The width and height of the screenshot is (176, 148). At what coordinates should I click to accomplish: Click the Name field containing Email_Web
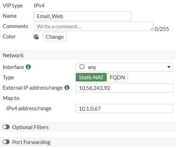coord(82,16)
